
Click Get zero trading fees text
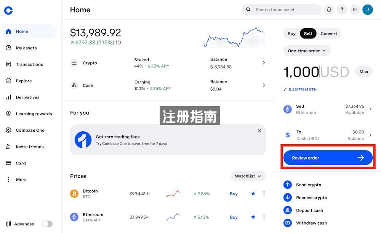(118, 137)
